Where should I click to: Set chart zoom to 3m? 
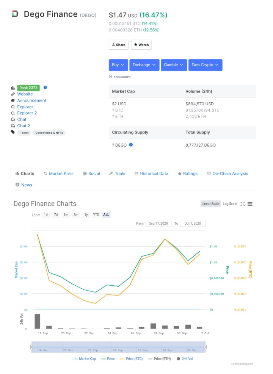click(76, 215)
